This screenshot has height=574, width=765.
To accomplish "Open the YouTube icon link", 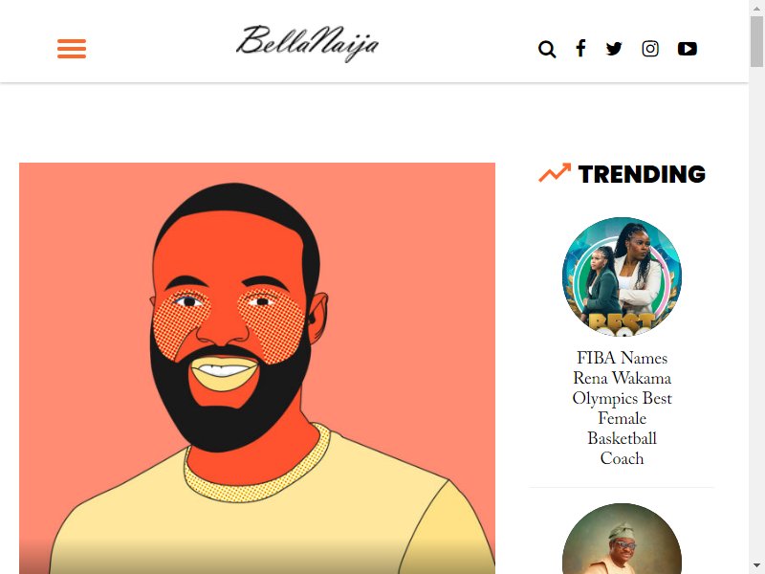I will click(x=688, y=49).
